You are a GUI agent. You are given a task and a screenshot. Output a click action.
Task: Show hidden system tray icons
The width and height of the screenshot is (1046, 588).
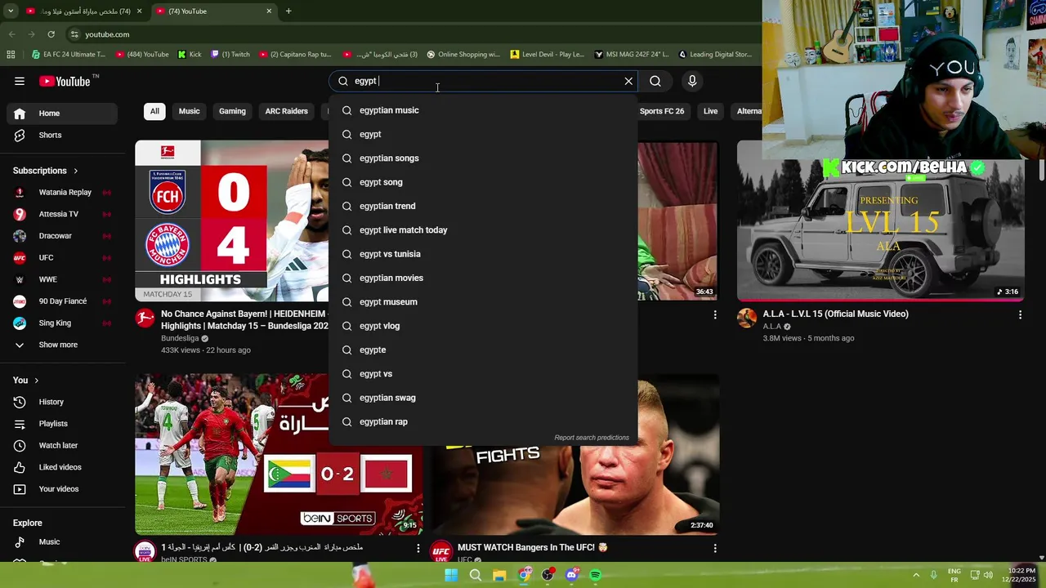tap(916, 575)
